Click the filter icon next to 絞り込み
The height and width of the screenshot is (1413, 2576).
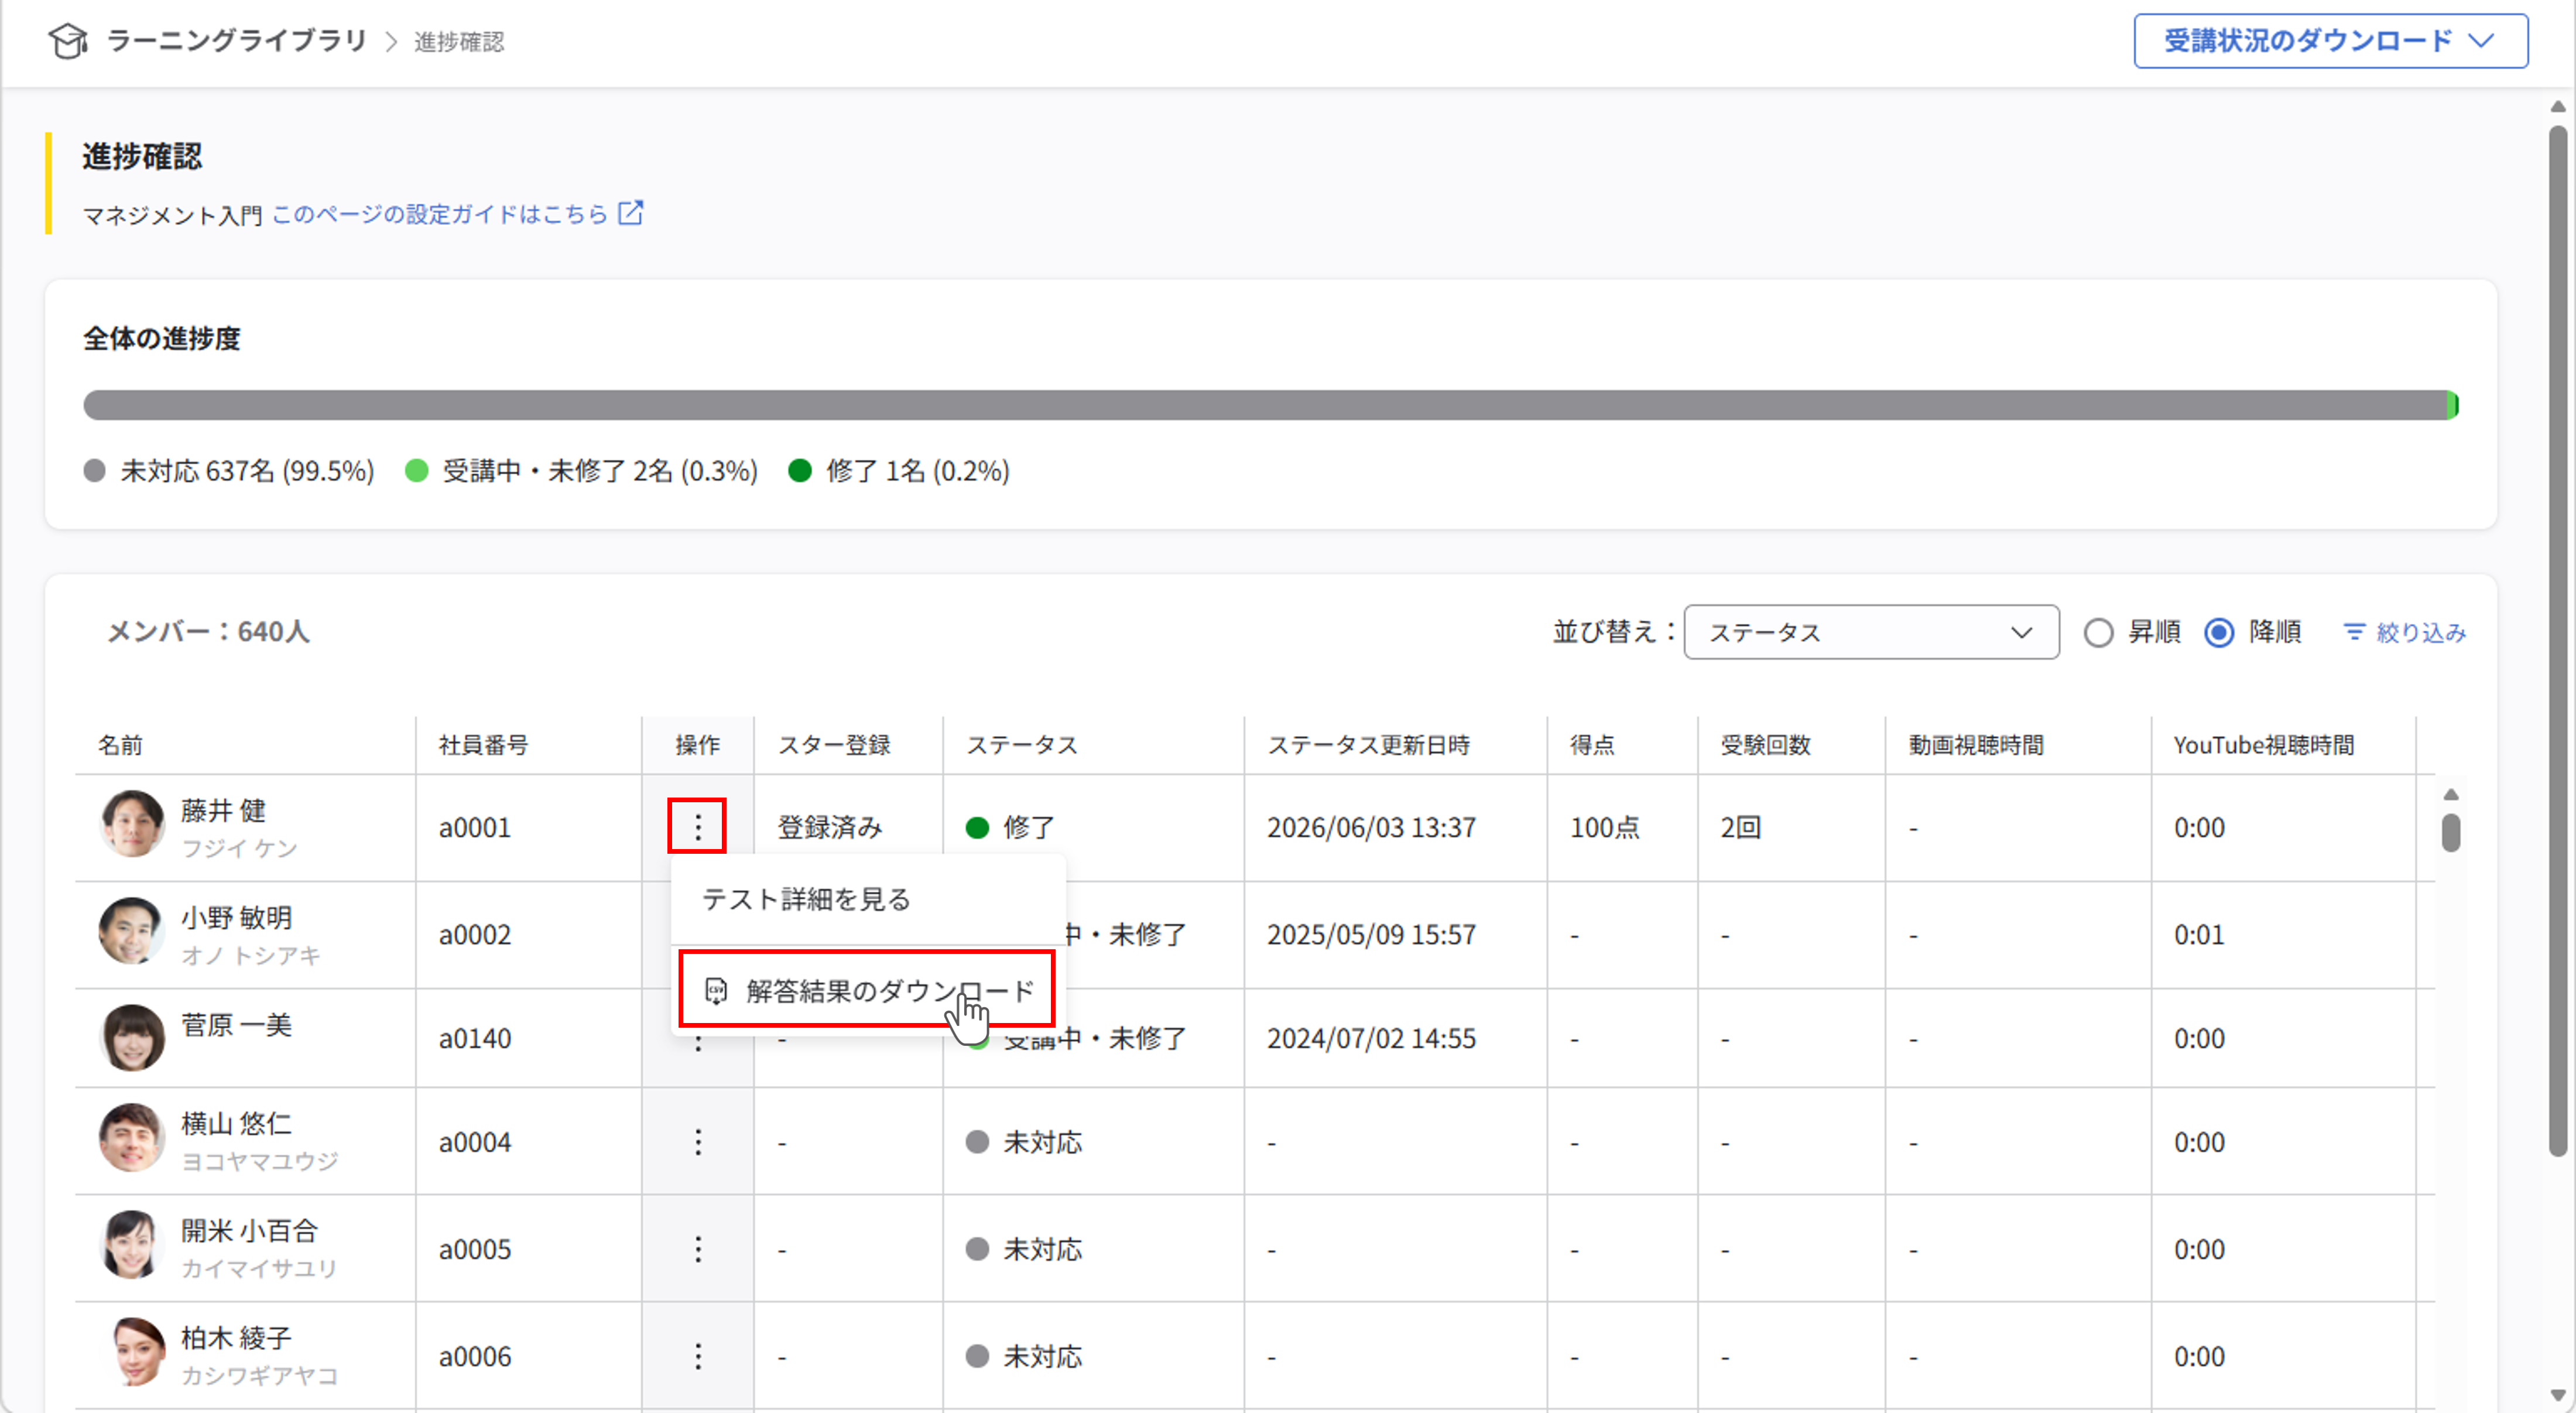coord(2355,632)
